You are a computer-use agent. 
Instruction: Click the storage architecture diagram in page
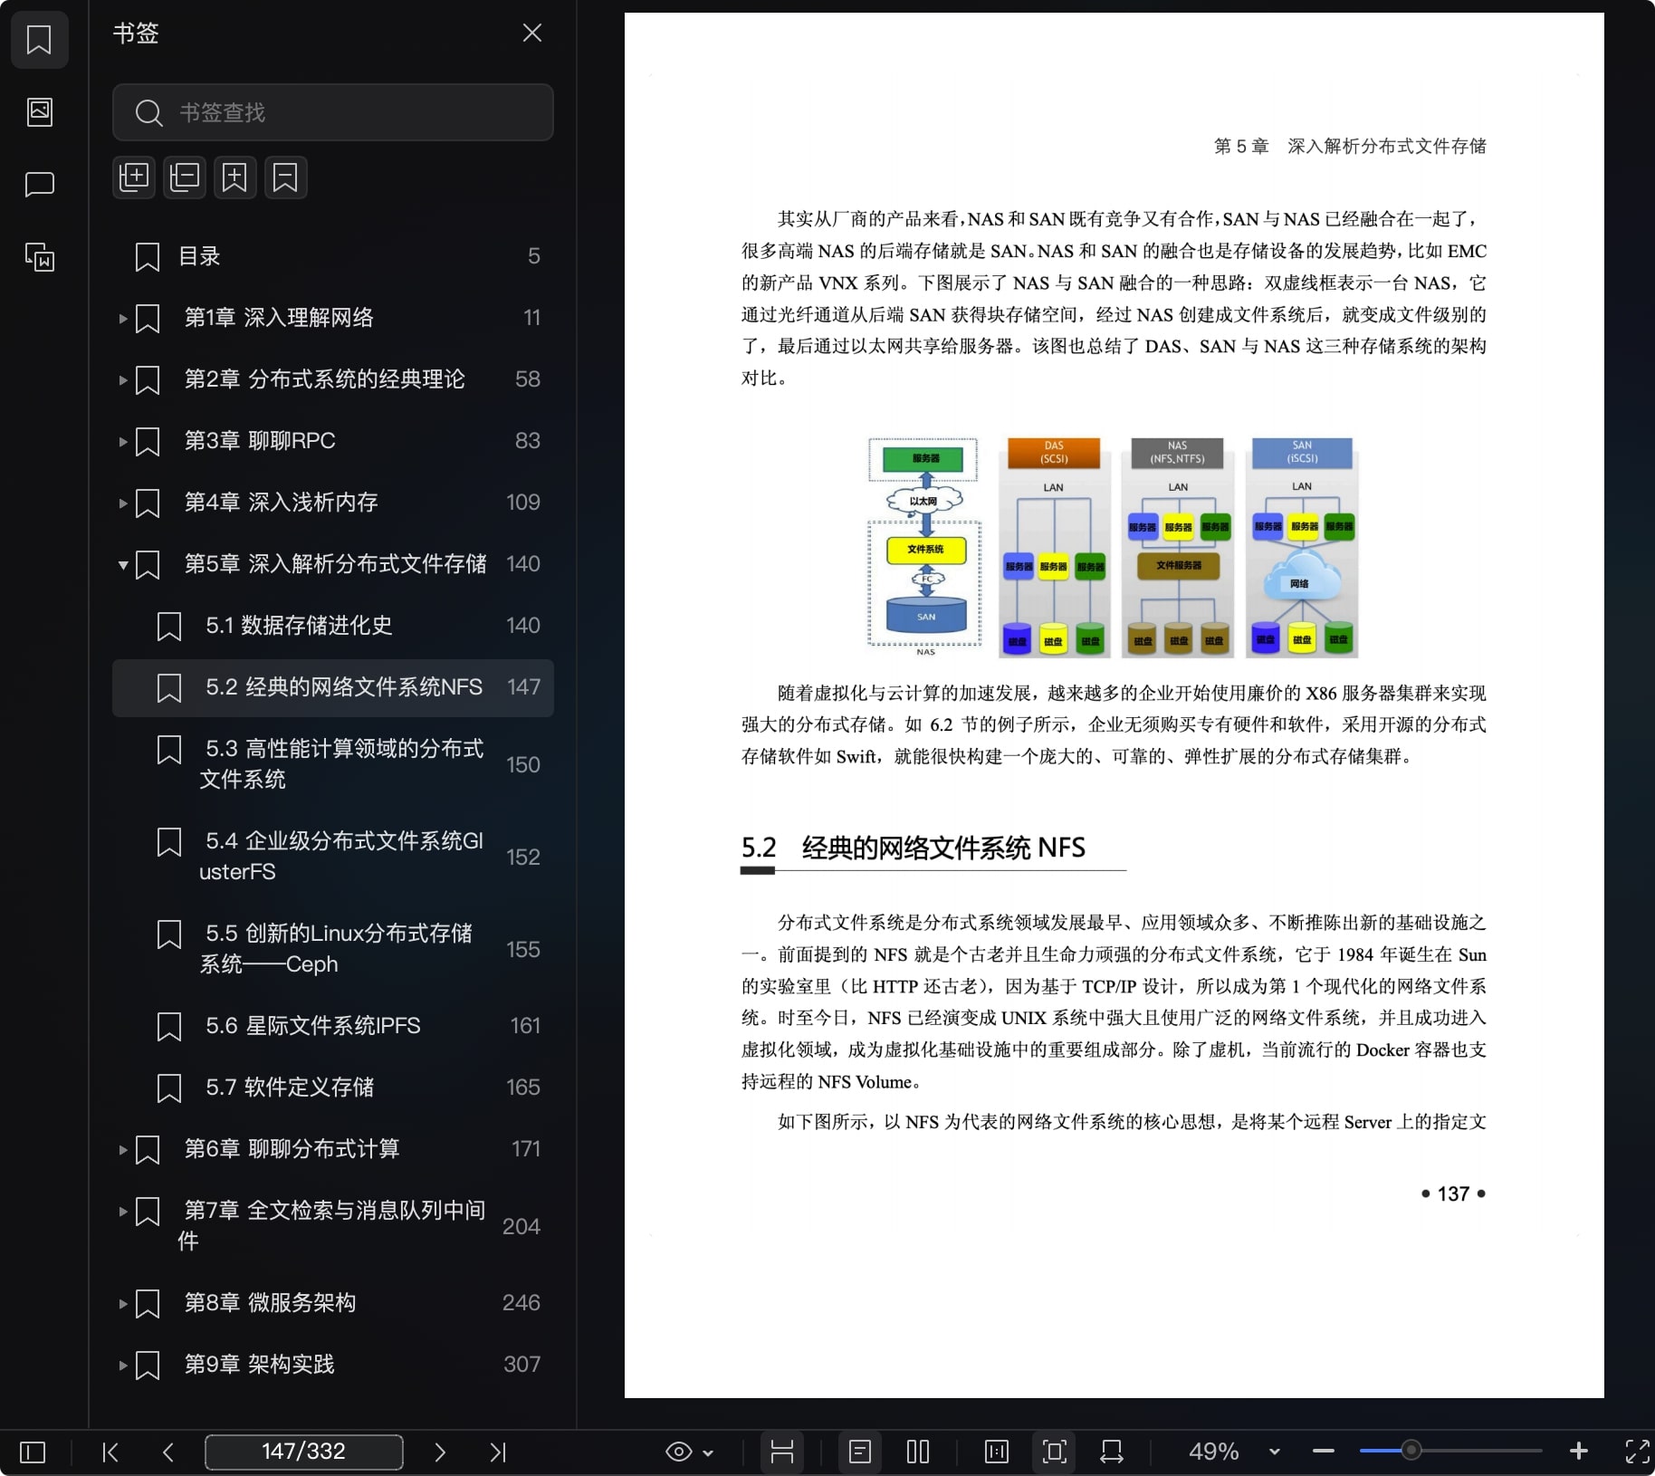pos(1112,548)
